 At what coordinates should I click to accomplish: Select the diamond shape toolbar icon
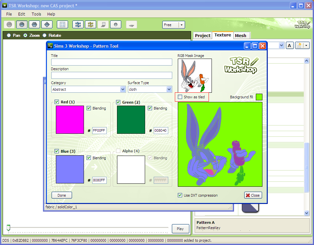click(x=47, y=25)
